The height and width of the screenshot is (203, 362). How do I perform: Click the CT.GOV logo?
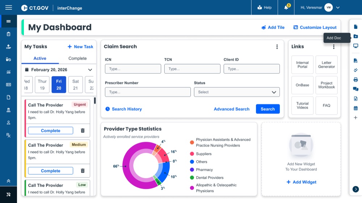coord(35,8)
